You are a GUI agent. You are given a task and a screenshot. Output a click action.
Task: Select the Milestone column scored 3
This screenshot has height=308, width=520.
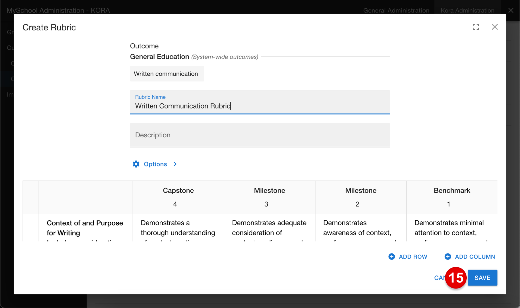(269, 197)
